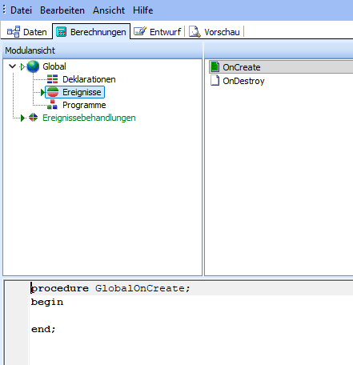353x365 pixels.
Task: Click the Global globe icon
Action: (33, 66)
